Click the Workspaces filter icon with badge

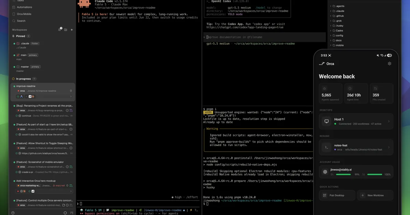(60, 30)
